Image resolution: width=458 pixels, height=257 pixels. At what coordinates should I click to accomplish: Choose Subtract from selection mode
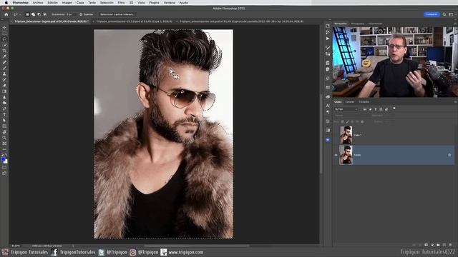(39, 14)
